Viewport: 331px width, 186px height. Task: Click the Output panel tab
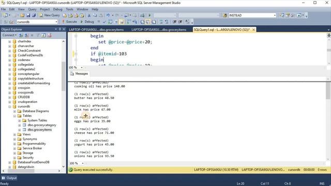(x=9, y=178)
